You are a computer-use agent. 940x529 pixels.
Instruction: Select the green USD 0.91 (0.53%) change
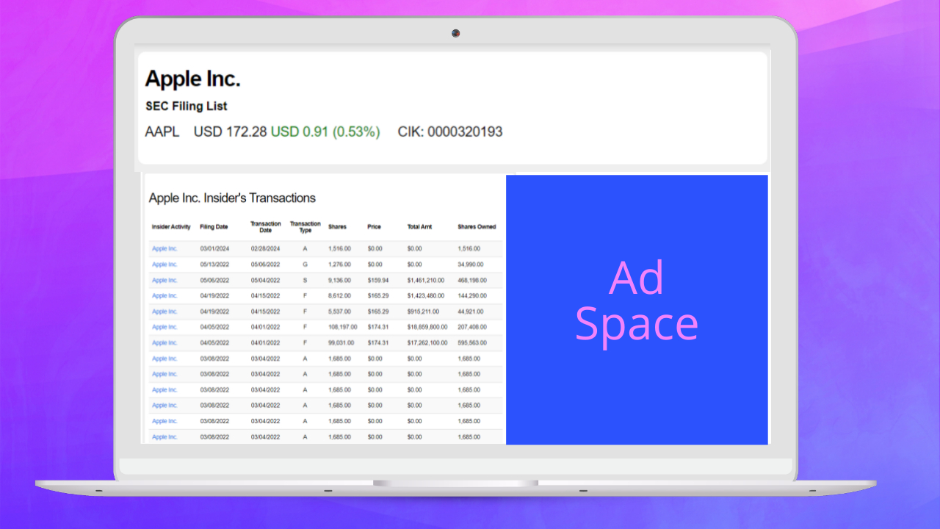(325, 132)
